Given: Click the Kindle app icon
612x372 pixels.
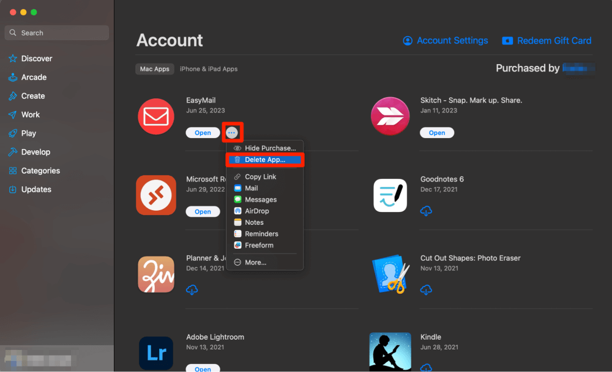Looking at the screenshot, I should [390, 352].
